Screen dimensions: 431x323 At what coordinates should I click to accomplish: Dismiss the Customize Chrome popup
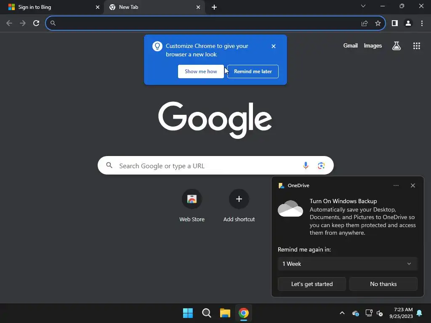click(x=274, y=46)
